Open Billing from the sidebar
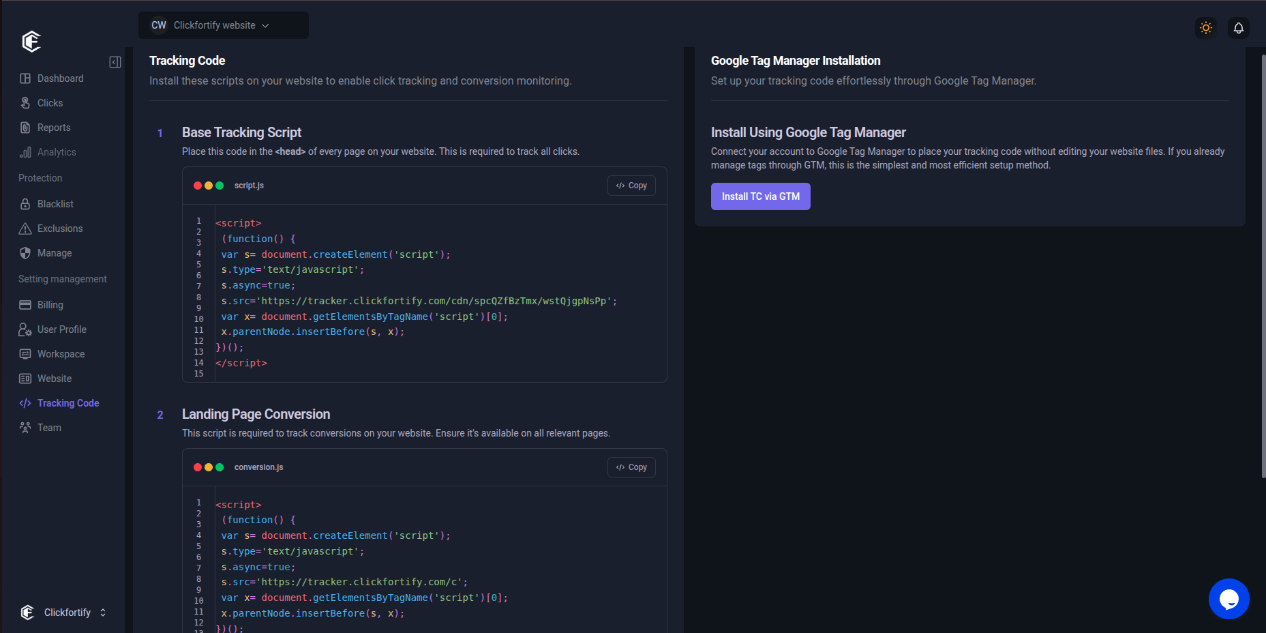Image resolution: width=1266 pixels, height=633 pixels. [x=48, y=304]
